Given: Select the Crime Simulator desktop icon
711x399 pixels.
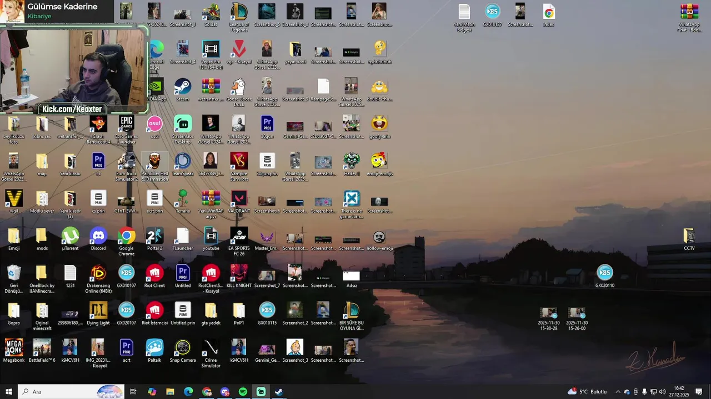Looking at the screenshot, I should click(211, 353).
